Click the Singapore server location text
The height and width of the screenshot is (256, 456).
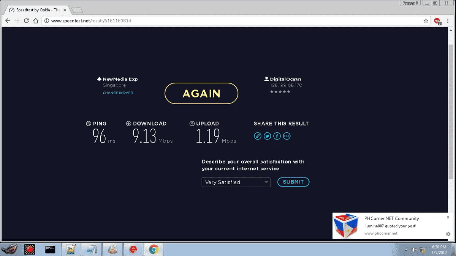coord(114,85)
